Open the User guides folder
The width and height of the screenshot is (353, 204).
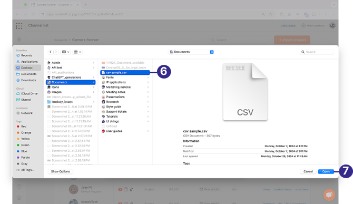[x=125, y=131]
